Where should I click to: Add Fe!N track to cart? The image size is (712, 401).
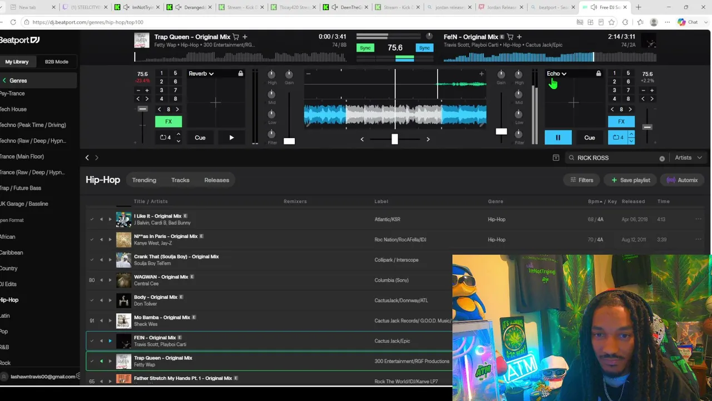(x=510, y=37)
